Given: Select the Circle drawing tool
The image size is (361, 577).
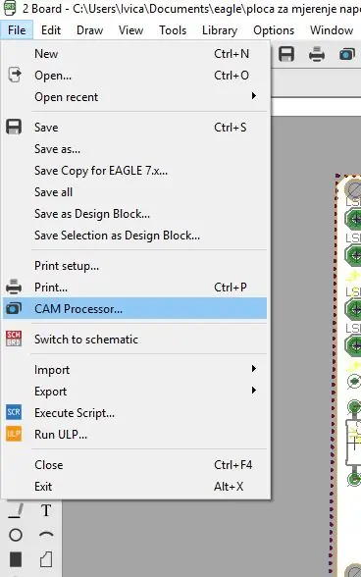Looking at the screenshot, I should coord(16,535).
